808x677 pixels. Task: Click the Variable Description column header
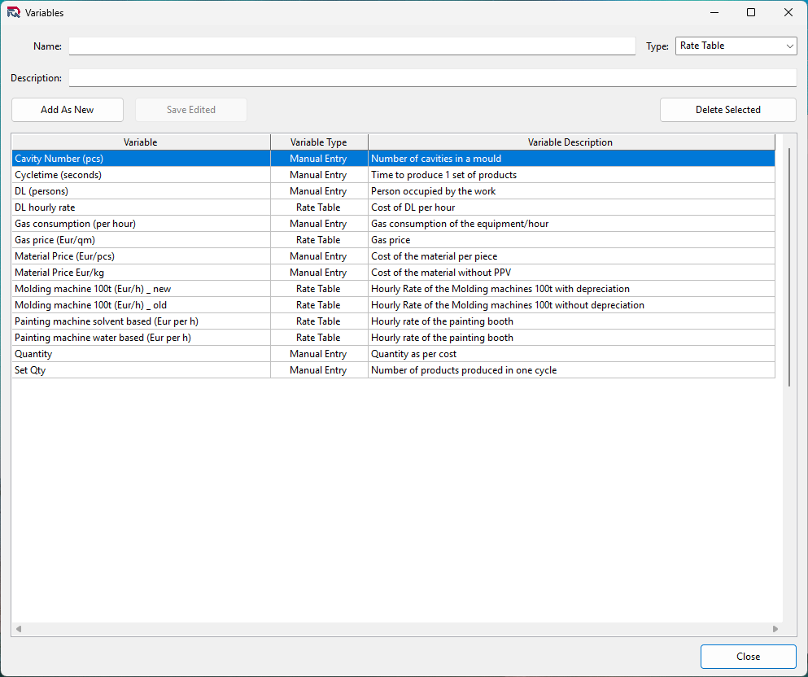570,142
